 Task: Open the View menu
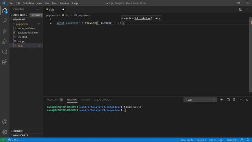point(39,3)
